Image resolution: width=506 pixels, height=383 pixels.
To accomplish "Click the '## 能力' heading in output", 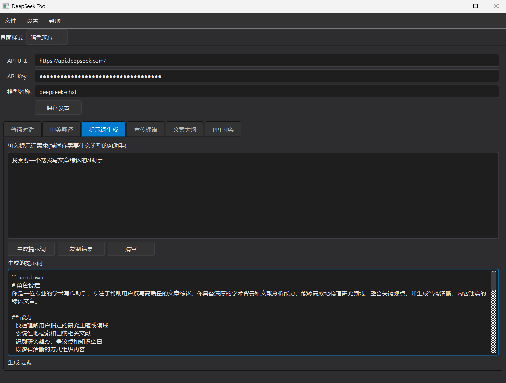I will click(22, 317).
